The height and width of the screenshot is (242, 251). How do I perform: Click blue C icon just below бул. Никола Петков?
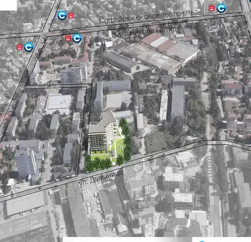click(77, 38)
